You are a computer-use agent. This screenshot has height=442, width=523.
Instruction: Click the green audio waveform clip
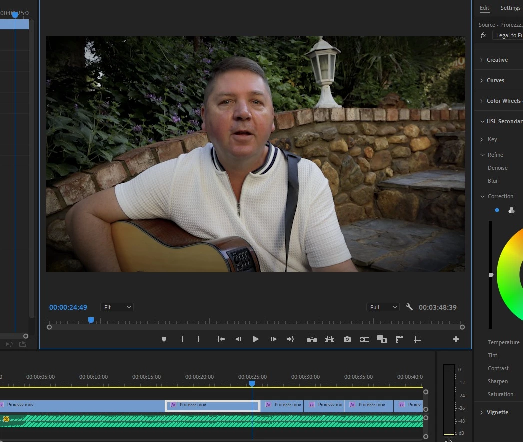(211, 421)
